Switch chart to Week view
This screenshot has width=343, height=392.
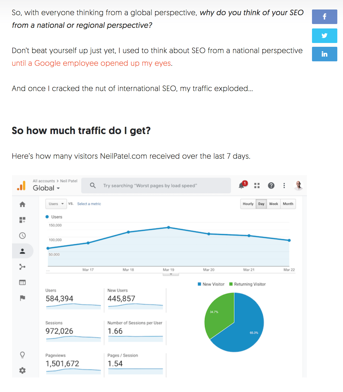coord(273,204)
